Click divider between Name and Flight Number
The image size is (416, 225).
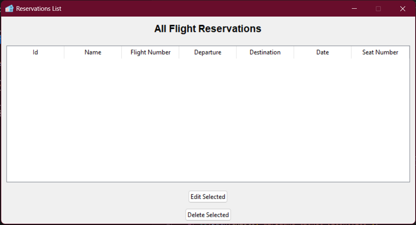[122, 52]
